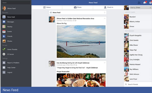Select Nearby in the sidebar
Image resolution: width=152 pixels, height=93 pixels.
click(16, 27)
